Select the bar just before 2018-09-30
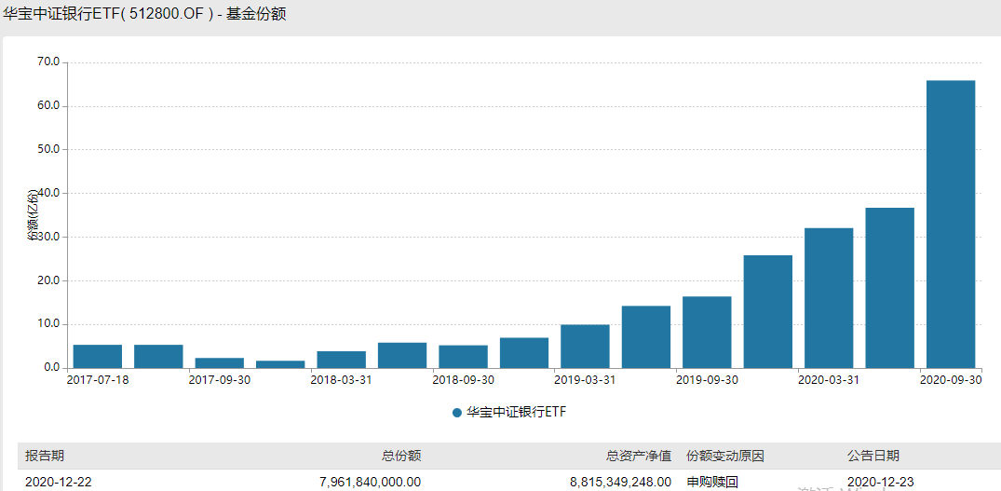Screen dimensions: 1001x491 402,356
